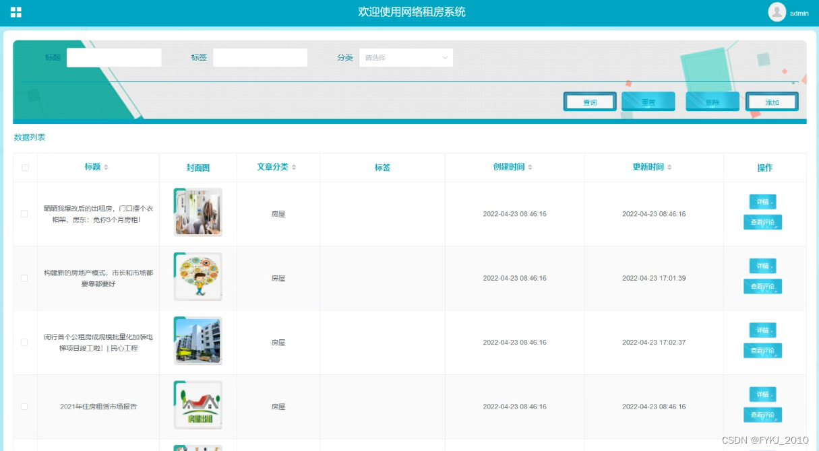Click 欢迎使用网络租房系统 title
The height and width of the screenshot is (451, 819).
tap(412, 12)
